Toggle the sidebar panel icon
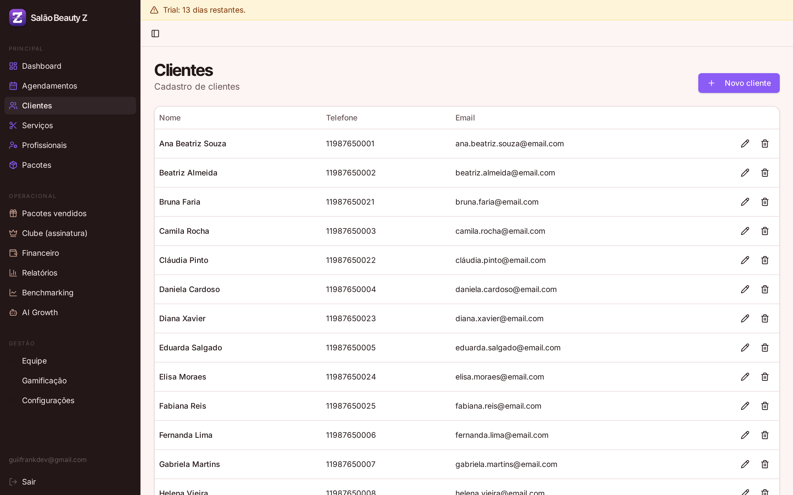The image size is (793, 495). click(x=155, y=33)
